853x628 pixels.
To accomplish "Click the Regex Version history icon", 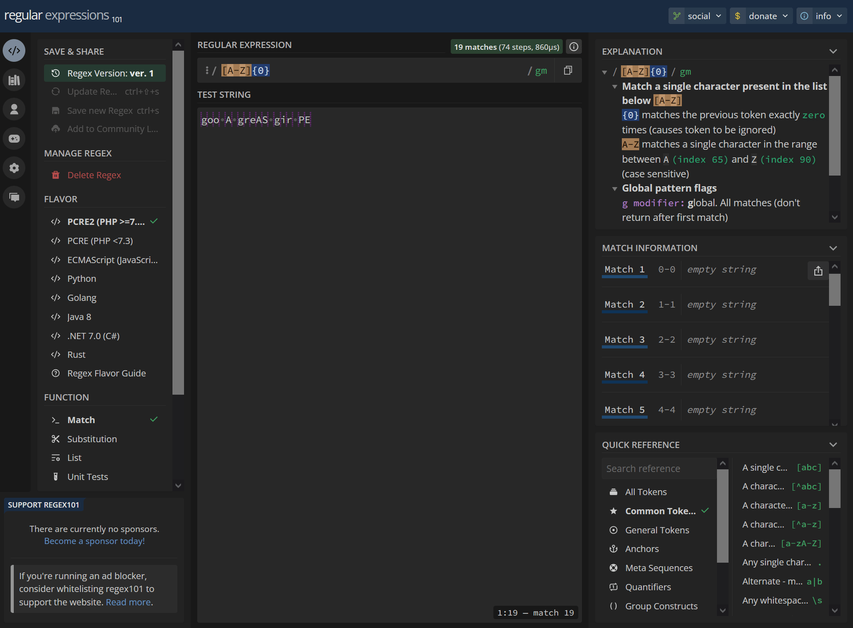I will [56, 73].
